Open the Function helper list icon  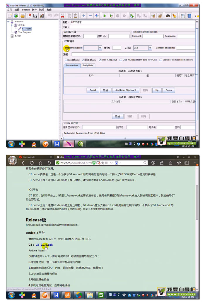182,16
